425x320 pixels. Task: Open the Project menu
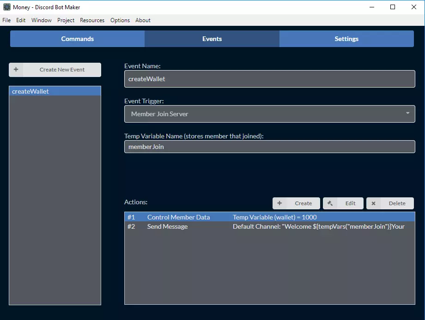[x=66, y=20]
